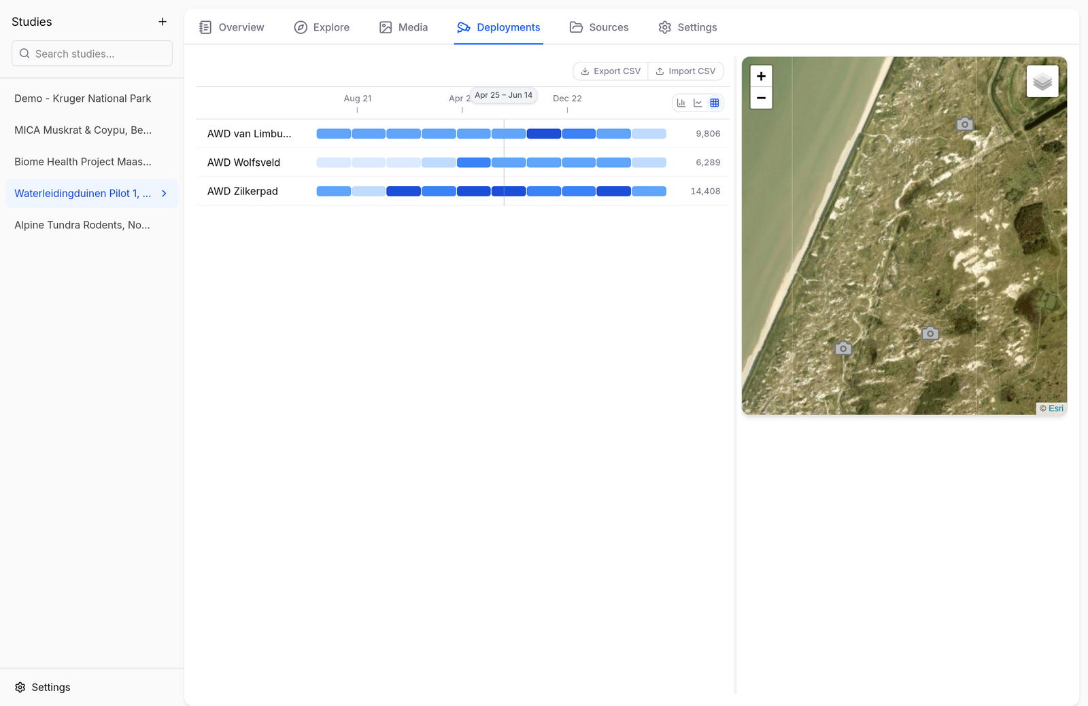
Task: Select the northernmost camera marker on map
Action: 964,124
